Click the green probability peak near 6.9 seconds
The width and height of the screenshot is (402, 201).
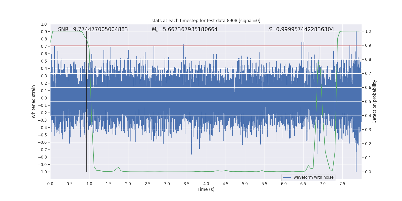318,61
